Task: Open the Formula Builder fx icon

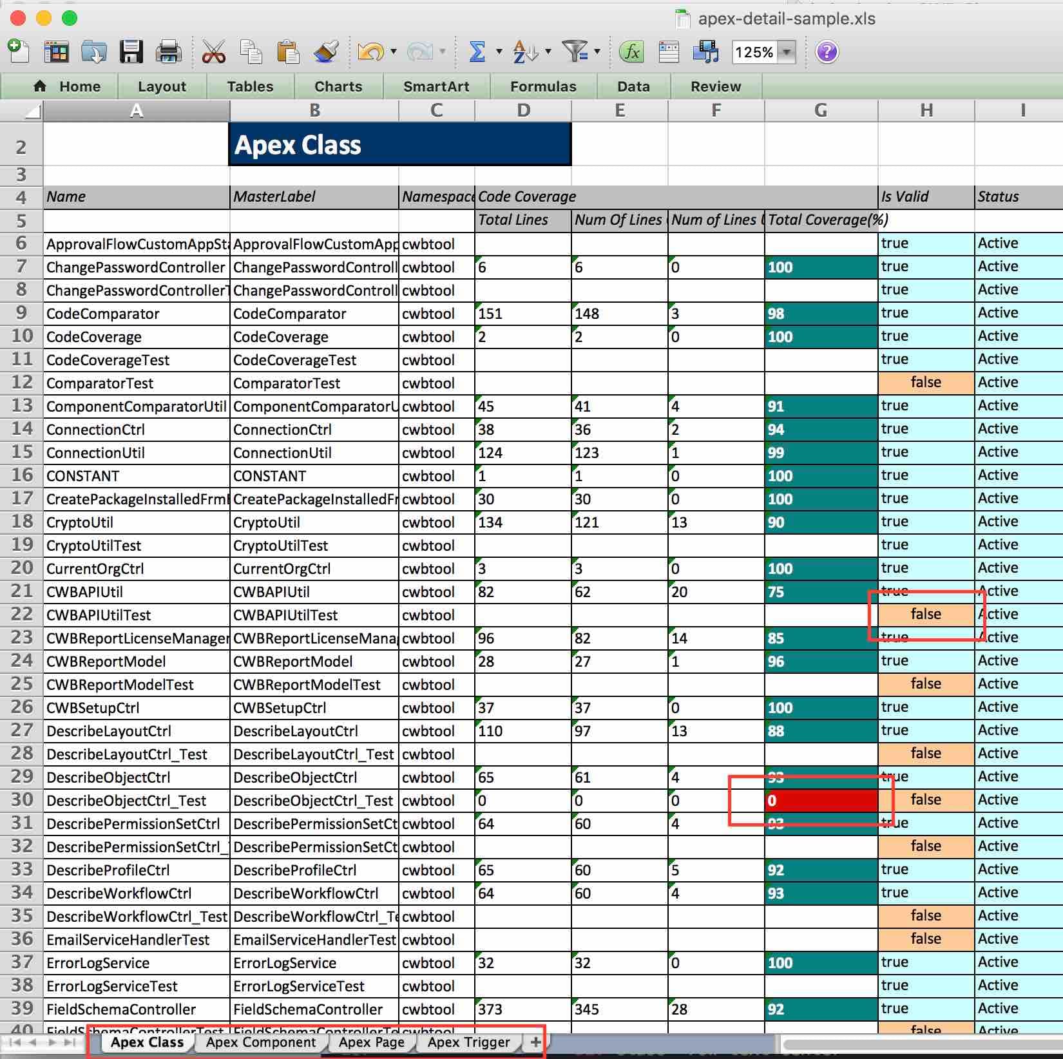Action: click(x=632, y=52)
